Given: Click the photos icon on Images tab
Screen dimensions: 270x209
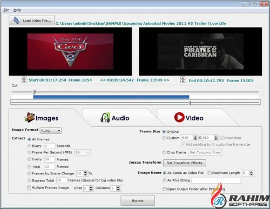Looking at the screenshot, I should click(x=30, y=117).
